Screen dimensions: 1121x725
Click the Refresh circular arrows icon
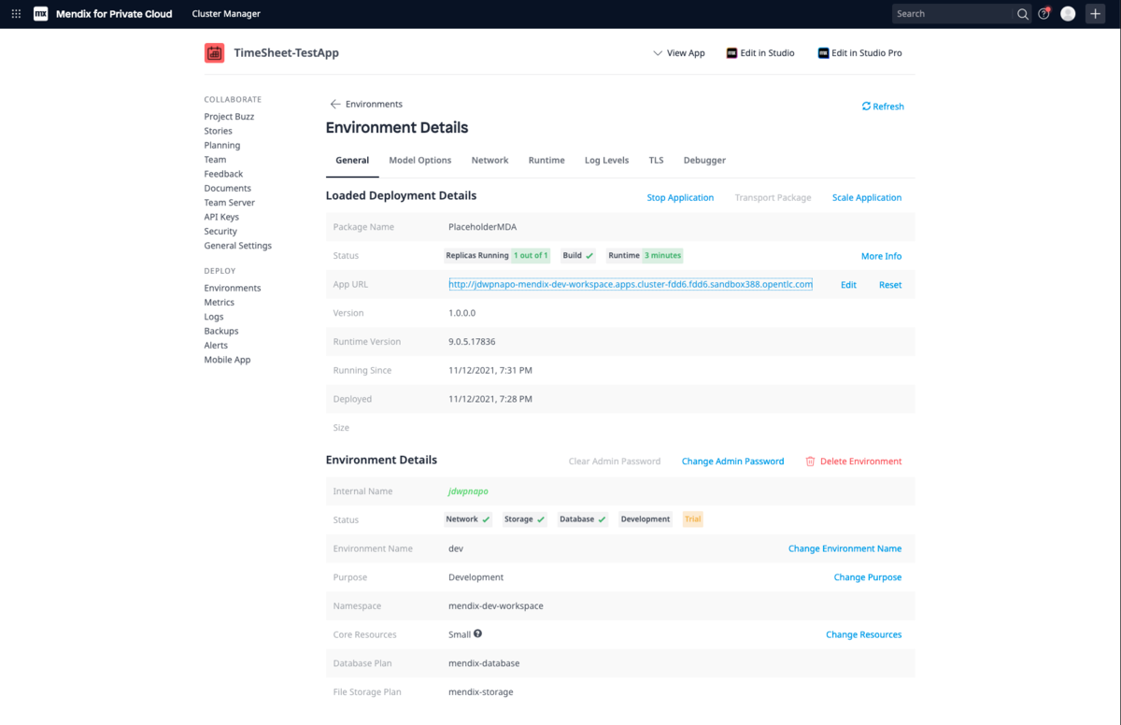tap(866, 107)
